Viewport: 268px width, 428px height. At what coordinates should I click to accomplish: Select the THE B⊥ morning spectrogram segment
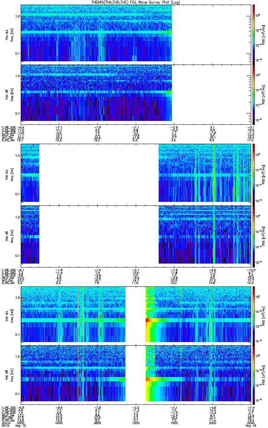pyautogui.click(x=73, y=314)
